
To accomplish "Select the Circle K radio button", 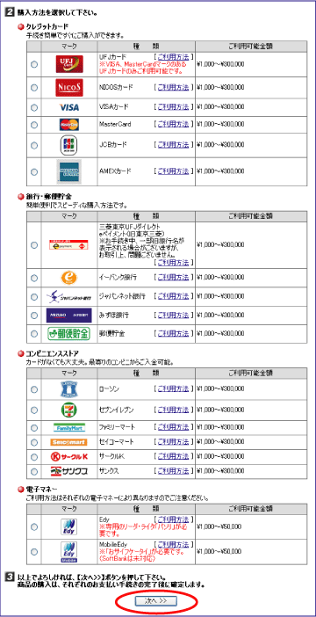I will point(34,457).
